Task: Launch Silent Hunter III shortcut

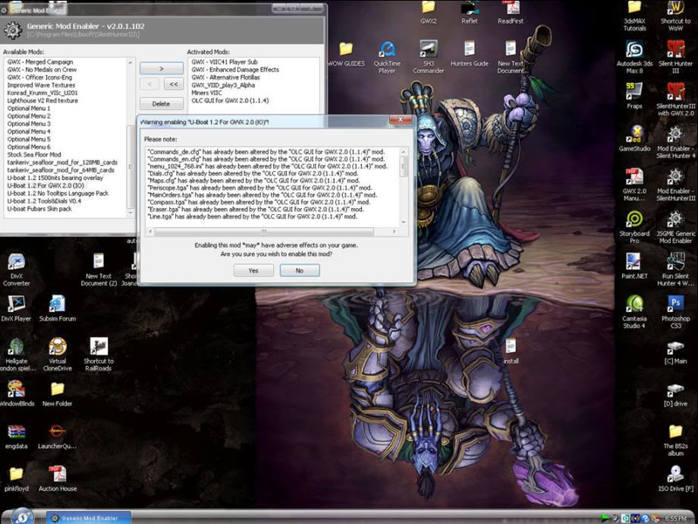Action: 675,58
